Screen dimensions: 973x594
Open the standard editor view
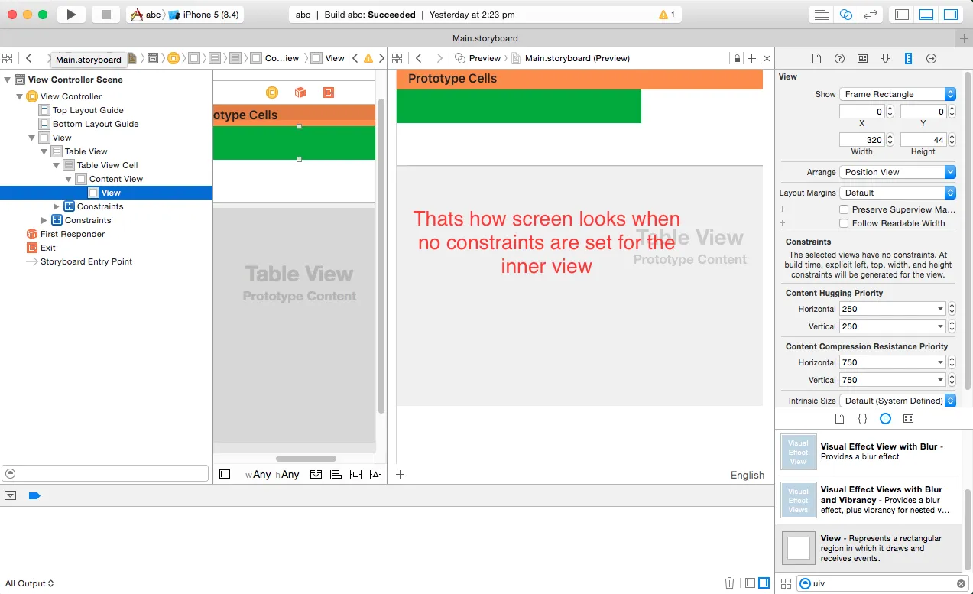821,15
